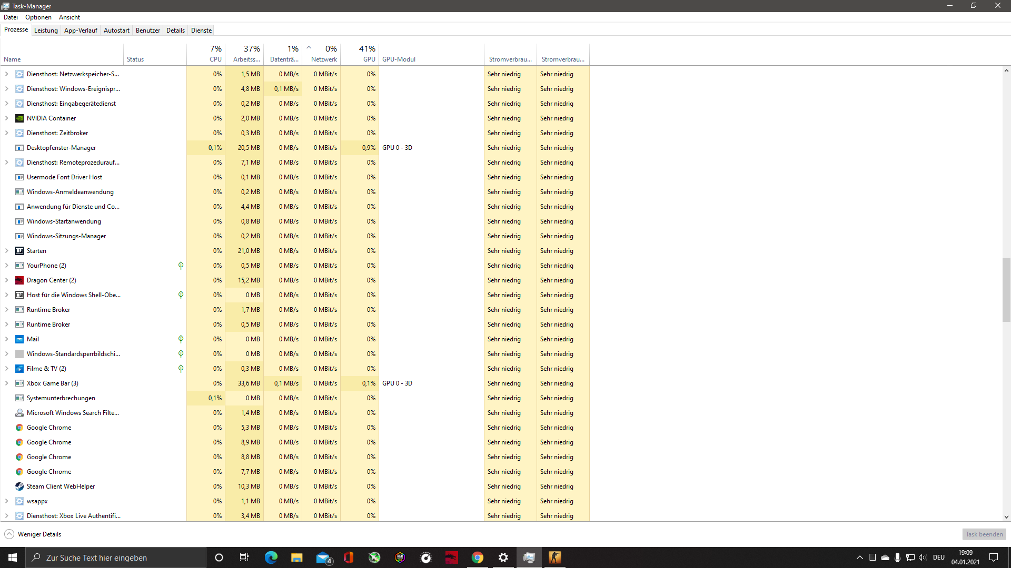Open the Optionen menu
The image size is (1011, 568).
point(38,17)
